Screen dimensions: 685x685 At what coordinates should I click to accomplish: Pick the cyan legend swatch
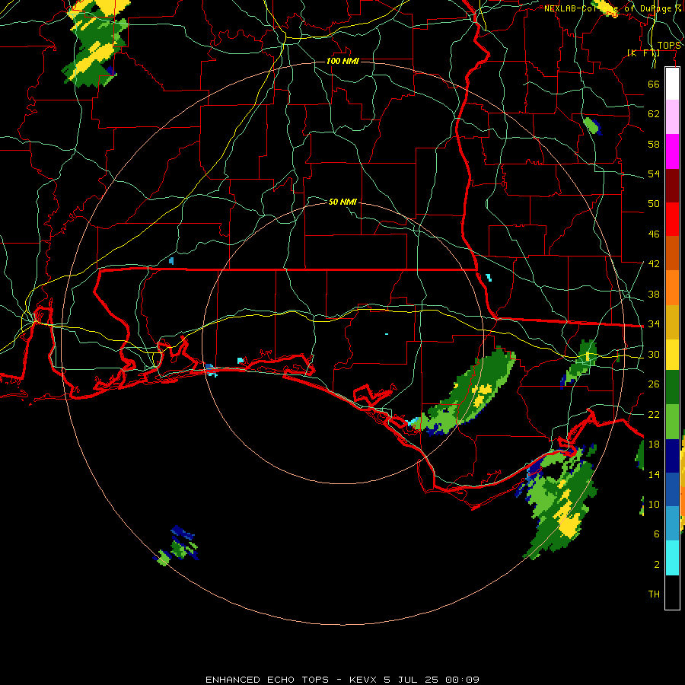pos(672,558)
